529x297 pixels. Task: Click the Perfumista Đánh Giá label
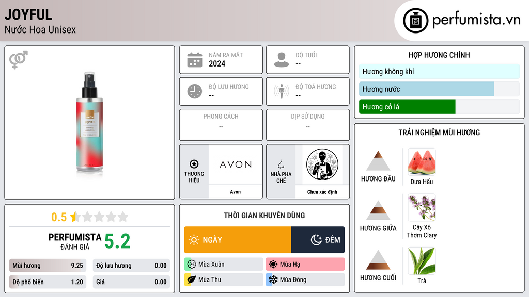[x=75, y=241]
